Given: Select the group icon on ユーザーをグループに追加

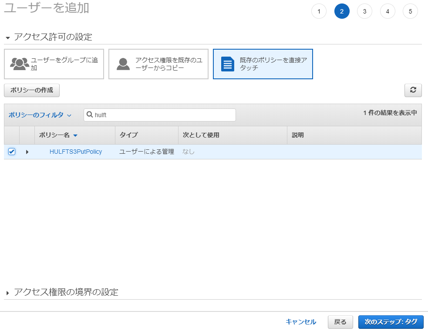Looking at the screenshot, I should coord(20,64).
